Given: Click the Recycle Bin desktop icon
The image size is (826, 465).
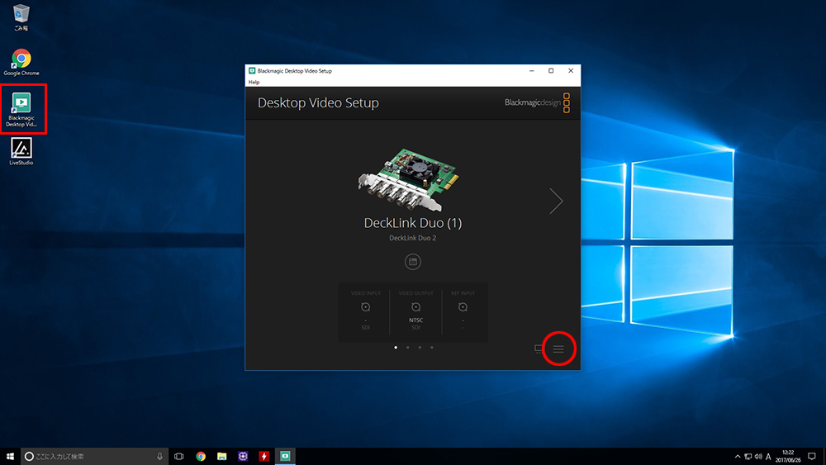Looking at the screenshot, I should (x=21, y=17).
